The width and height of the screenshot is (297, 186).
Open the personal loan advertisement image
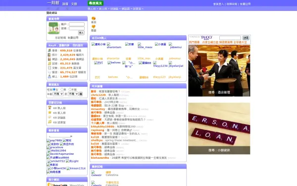[x=219, y=128]
